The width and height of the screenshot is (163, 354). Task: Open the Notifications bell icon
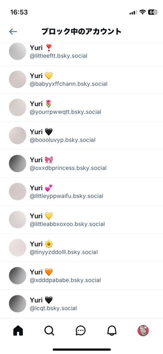[x=112, y=331]
